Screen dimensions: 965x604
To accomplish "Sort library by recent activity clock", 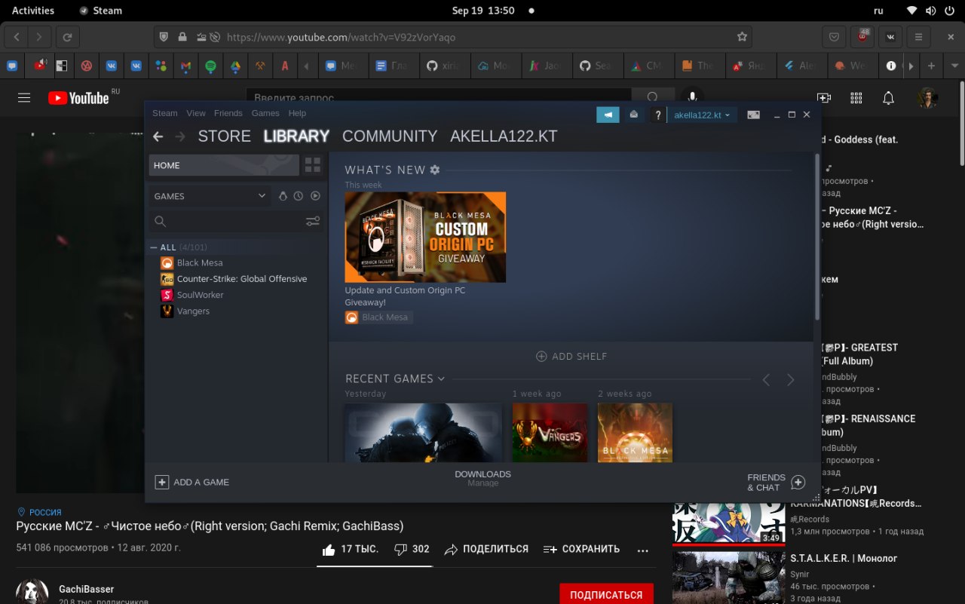I will tap(299, 196).
